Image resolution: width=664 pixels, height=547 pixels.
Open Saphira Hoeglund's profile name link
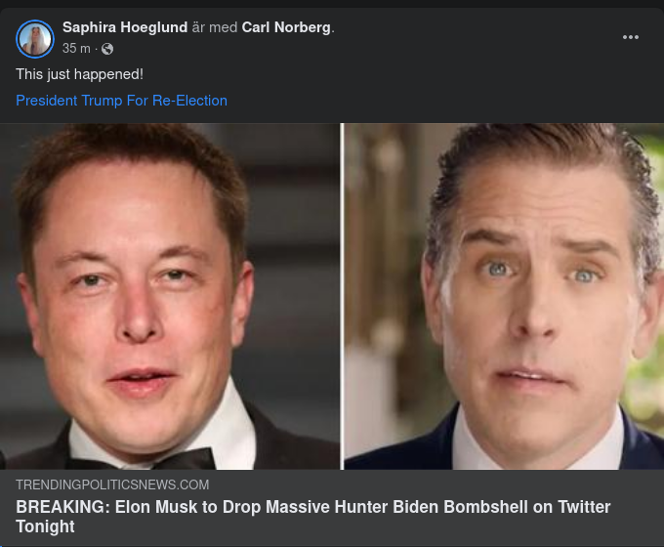pyautogui.click(x=125, y=27)
